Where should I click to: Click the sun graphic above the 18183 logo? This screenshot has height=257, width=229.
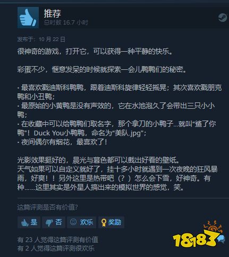click(x=213, y=226)
